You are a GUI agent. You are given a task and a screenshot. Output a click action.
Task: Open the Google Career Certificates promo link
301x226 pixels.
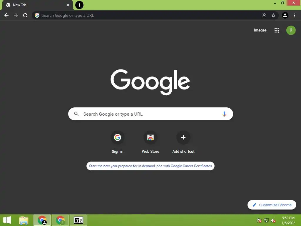[150, 166]
